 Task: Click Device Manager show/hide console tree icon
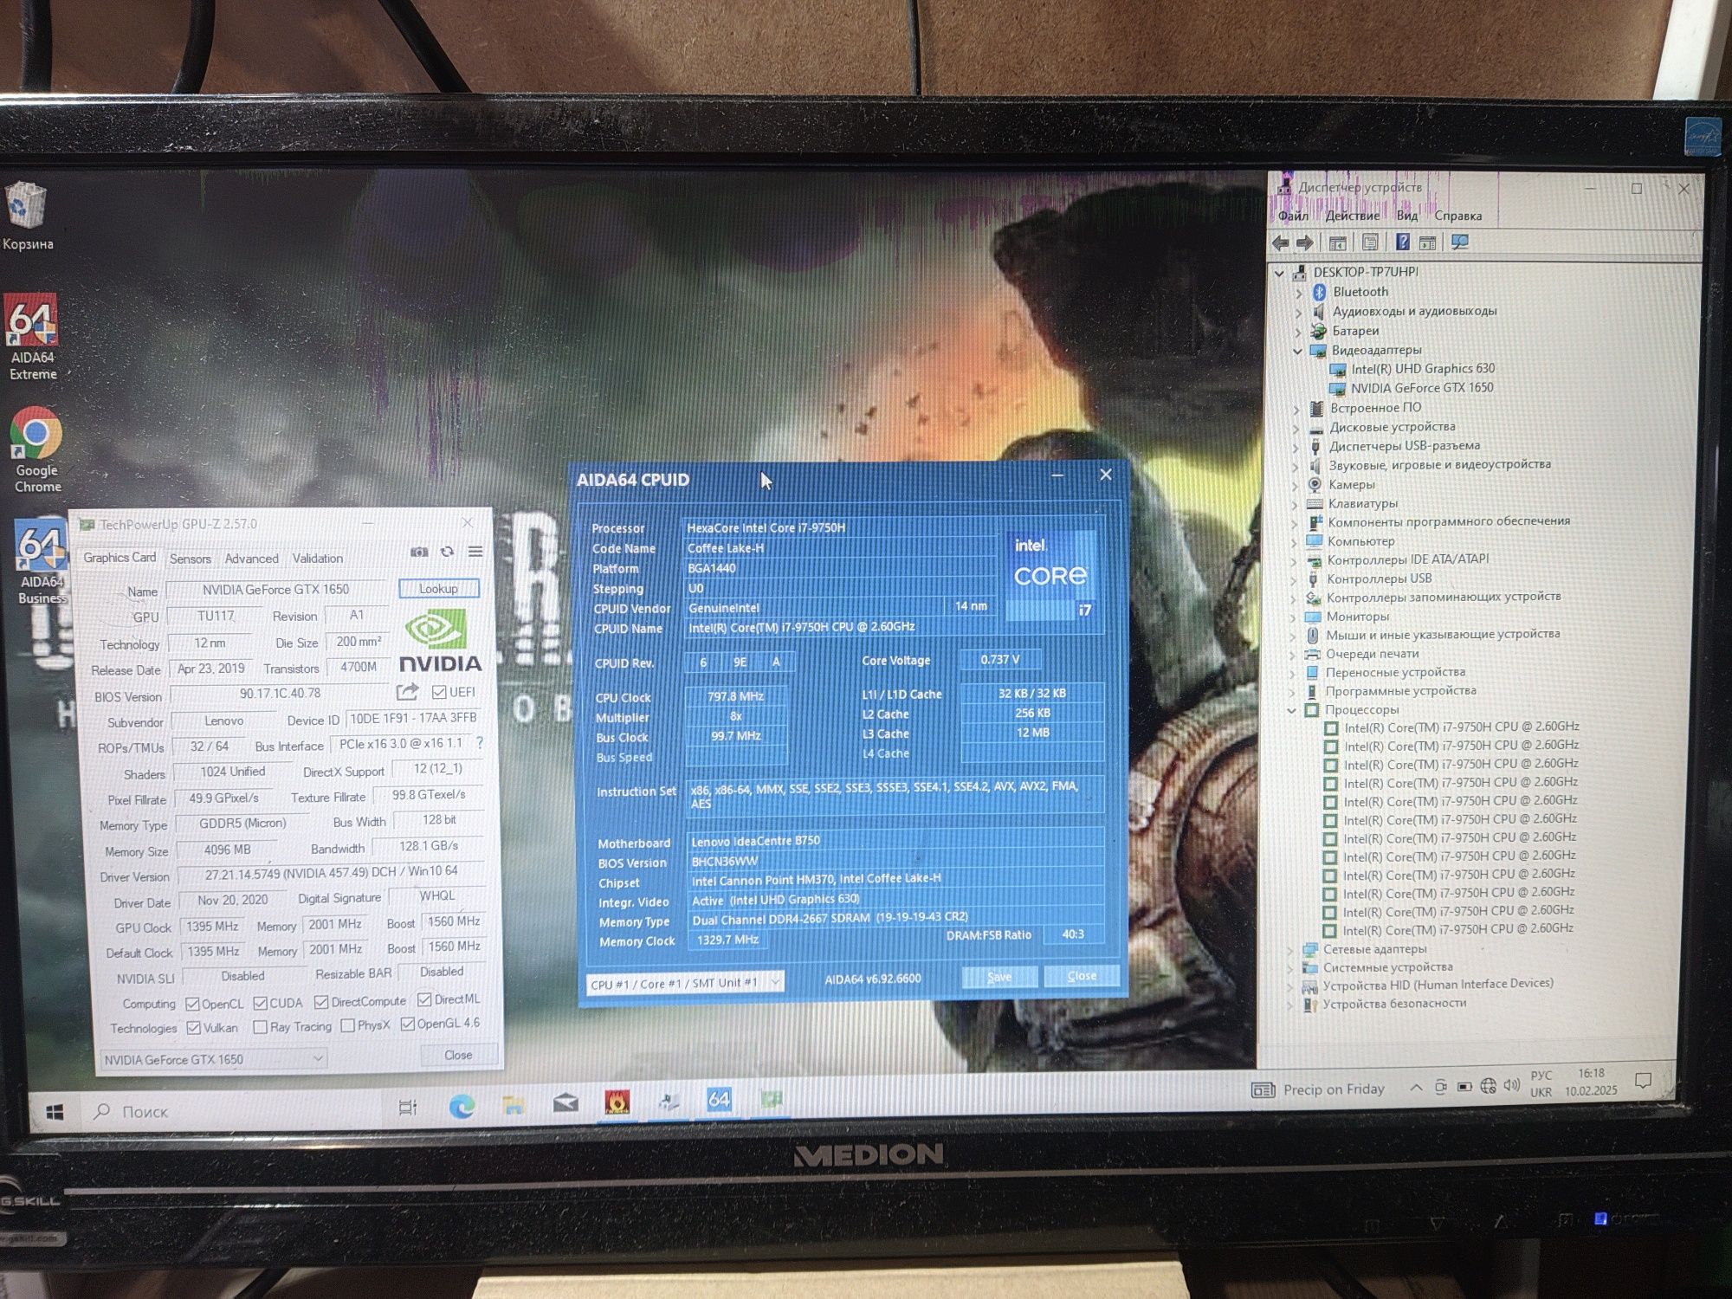[x=1337, y=243]
